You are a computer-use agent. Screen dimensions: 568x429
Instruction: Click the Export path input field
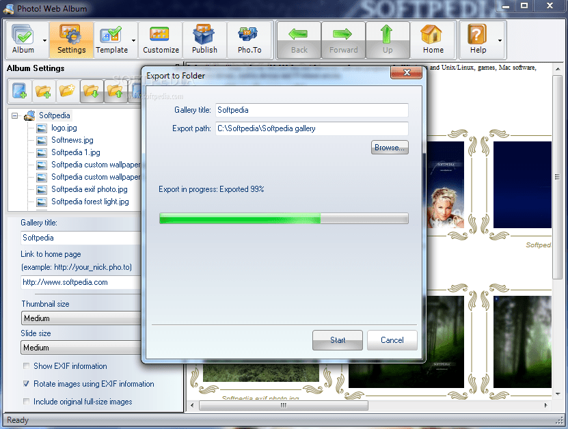pos(312,128)
